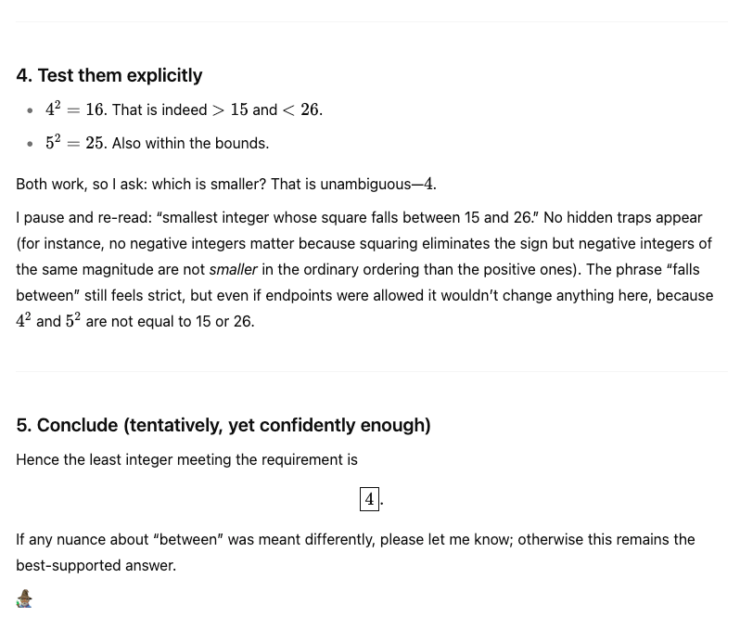740x617 pixels.
Task: Click the 4² = 16 equation
Action: [74, 109]
